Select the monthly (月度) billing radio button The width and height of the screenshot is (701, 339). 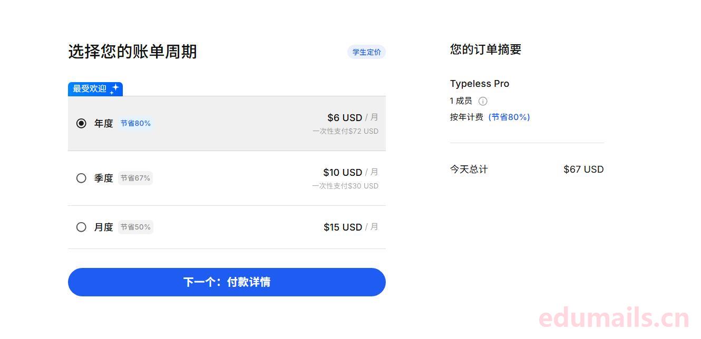click(x=81, y=227)
